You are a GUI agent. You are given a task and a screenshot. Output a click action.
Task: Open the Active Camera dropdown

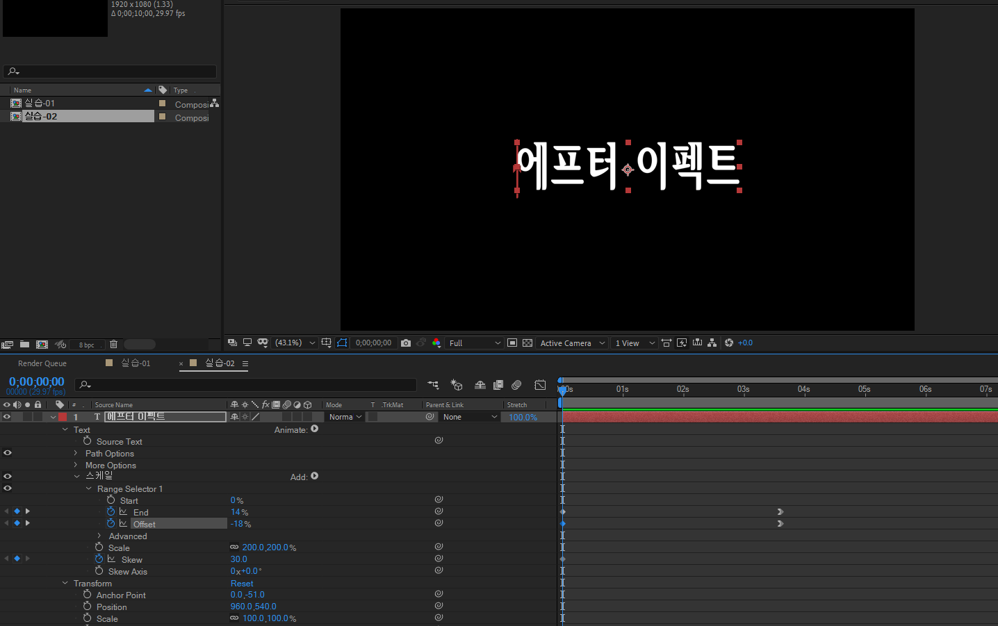pyautogui.click(x=573, y=343)
